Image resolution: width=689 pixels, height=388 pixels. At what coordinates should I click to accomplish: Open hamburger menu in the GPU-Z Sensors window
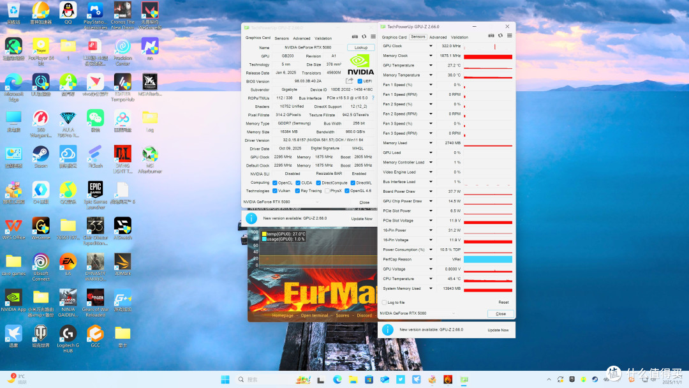[x=510, y=36]
